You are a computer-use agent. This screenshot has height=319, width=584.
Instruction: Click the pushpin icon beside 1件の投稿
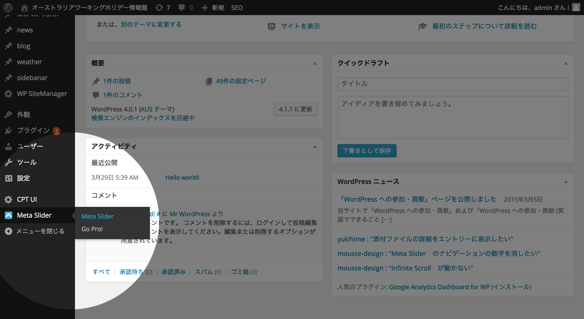(x=96, y=81)
